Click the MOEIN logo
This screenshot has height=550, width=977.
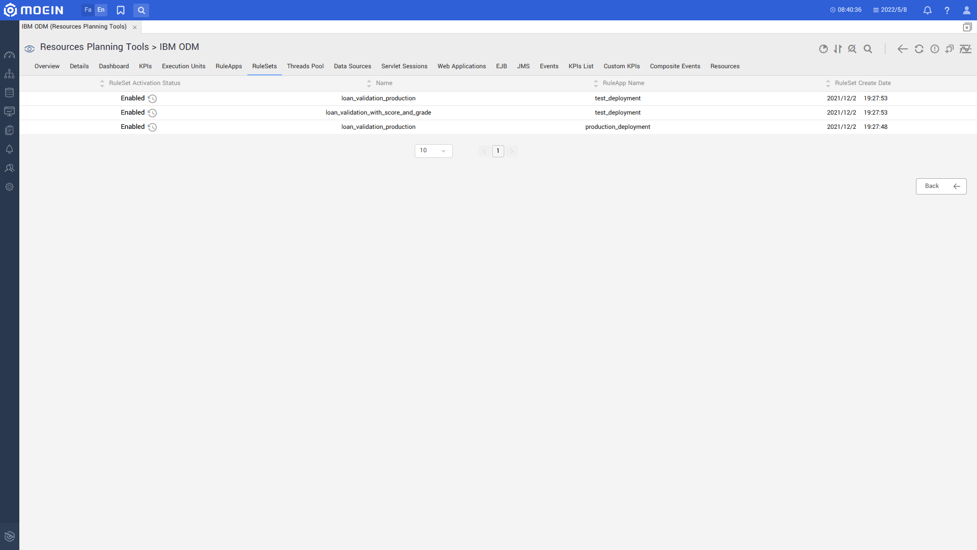click(x=34, y=10)
